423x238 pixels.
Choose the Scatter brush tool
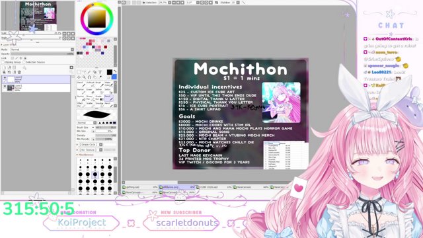click(91, 104)
